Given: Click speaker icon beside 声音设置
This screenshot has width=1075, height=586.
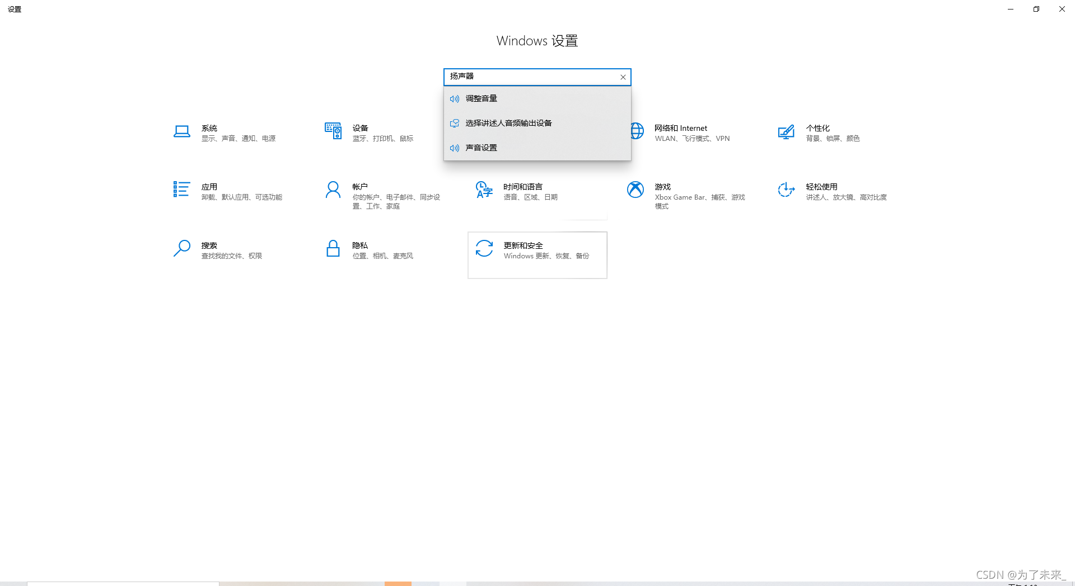Looking at the screenshot, I should (x=455, y=148).
